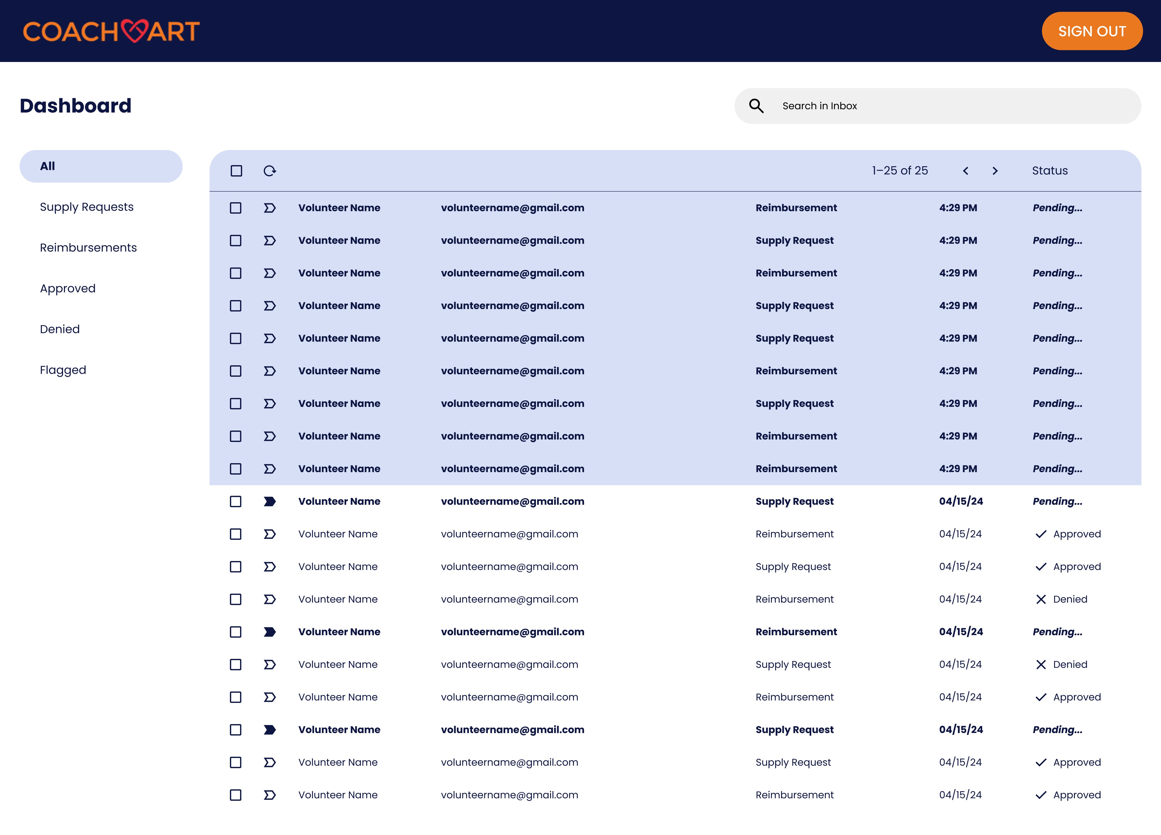Show the Approved requests list
This screenshot has width=1161, height=835.
coord(68,289)
